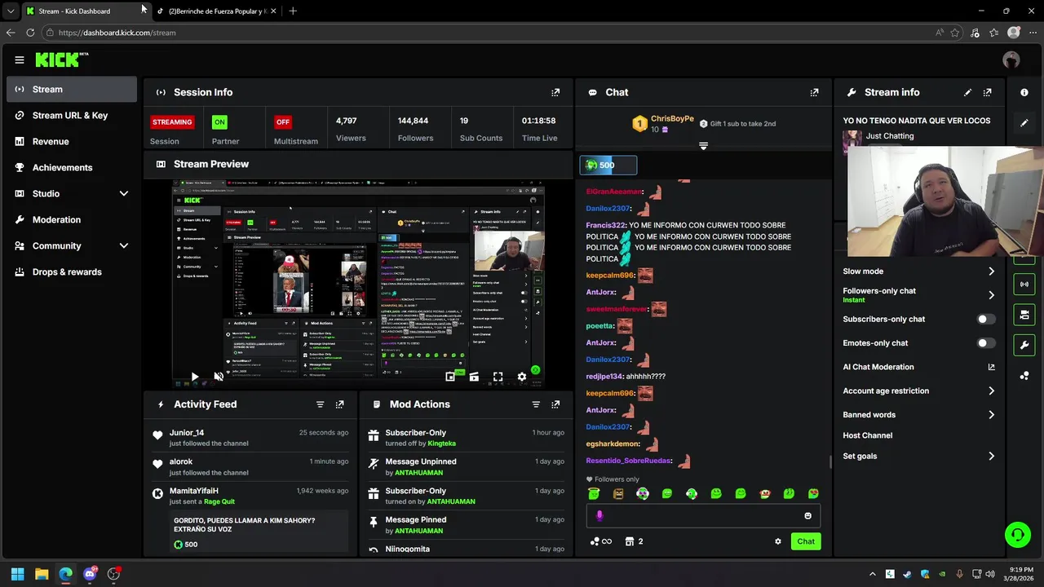Image resolution: width=1044 pixels, height=587 pixels.
Task: Open the Moderation page
Action: tap(72, 219)
